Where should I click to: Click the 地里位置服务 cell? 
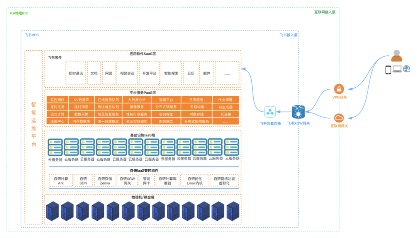[108, 114]
